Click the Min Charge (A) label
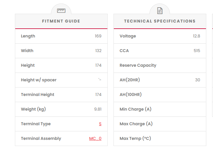This screenshot has width=213, height=158. click(135, 109)
